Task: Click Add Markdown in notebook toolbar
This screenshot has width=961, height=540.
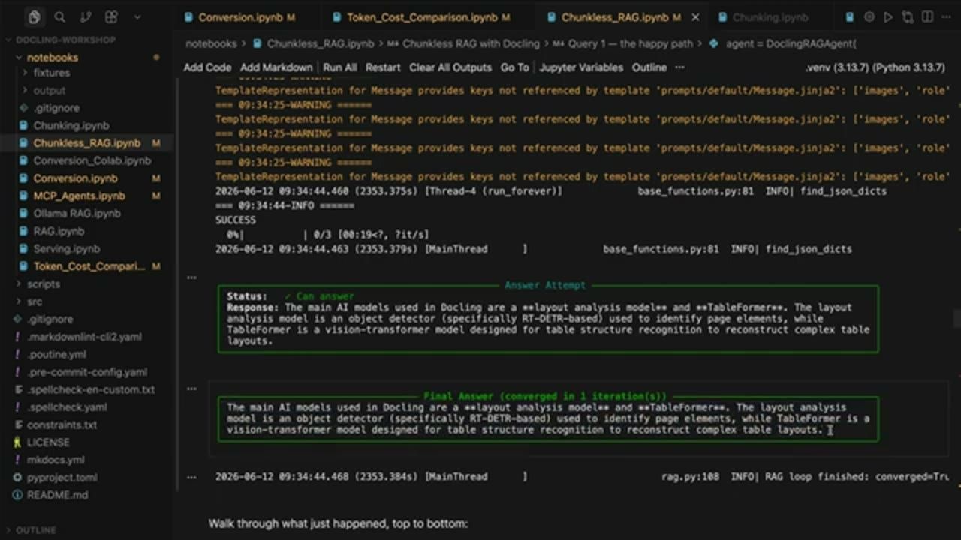Action: (276, 67)
